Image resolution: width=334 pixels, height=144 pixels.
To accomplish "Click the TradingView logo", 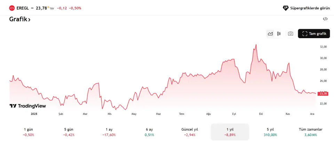I will (x=28, y=106).
